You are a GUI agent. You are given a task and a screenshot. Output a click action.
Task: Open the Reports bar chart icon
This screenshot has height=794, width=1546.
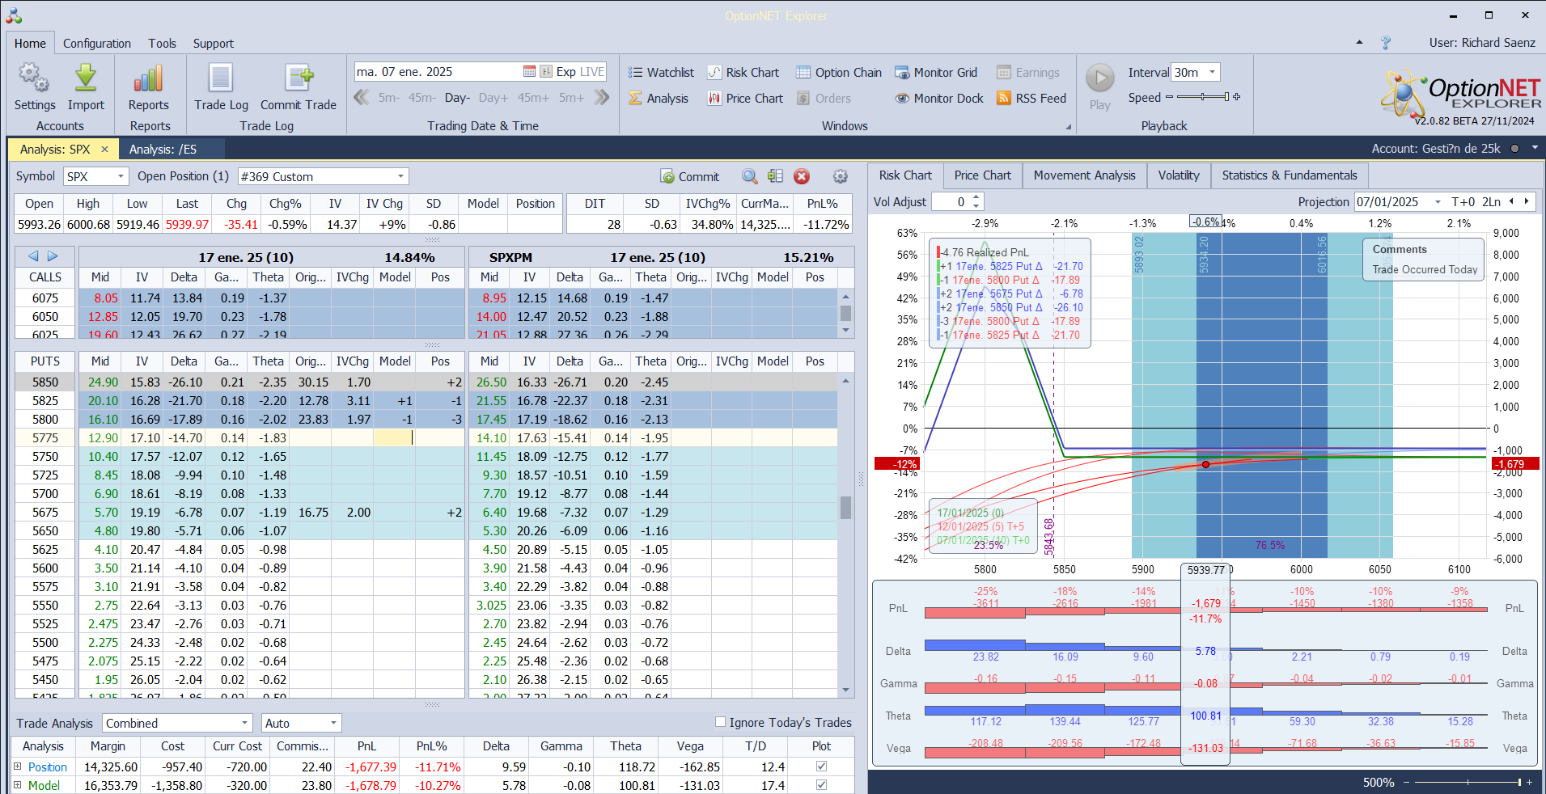(x=149, y=79)
